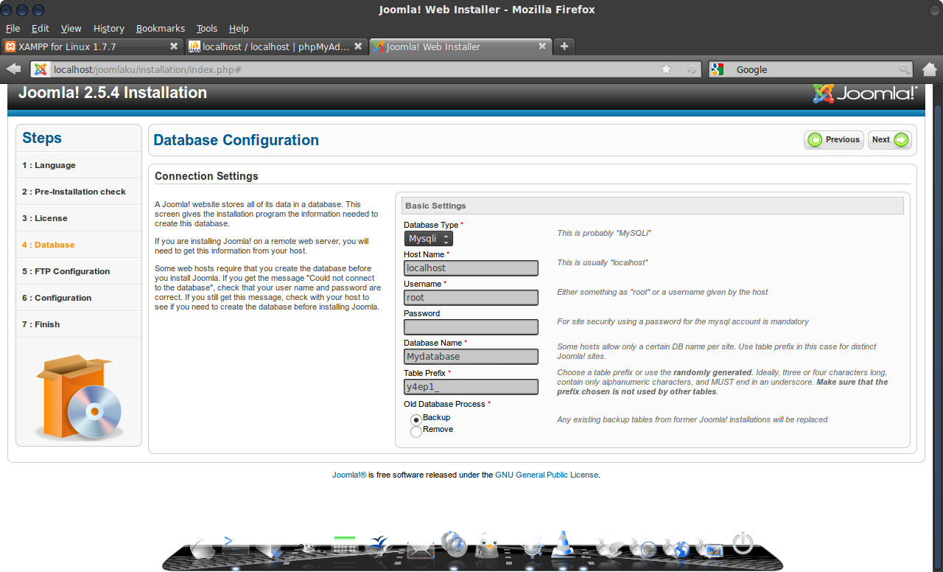Select the Remove radio option

(416, 431)
